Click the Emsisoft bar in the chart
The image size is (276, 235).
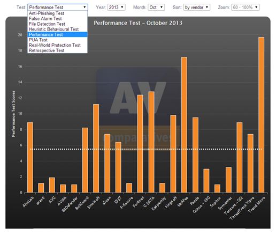point(96,149)
